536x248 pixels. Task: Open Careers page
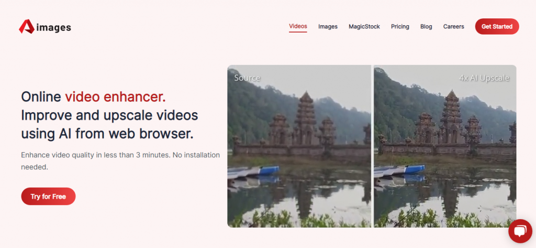pos(454,26)
